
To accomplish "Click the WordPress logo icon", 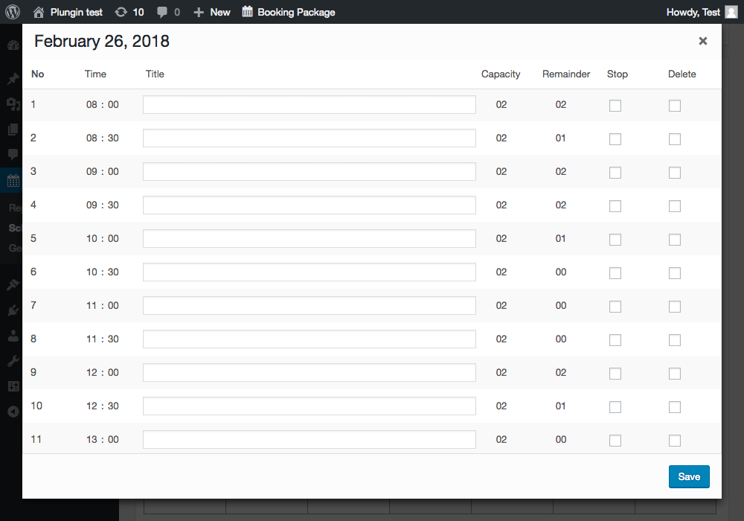I will coord(13,12).
